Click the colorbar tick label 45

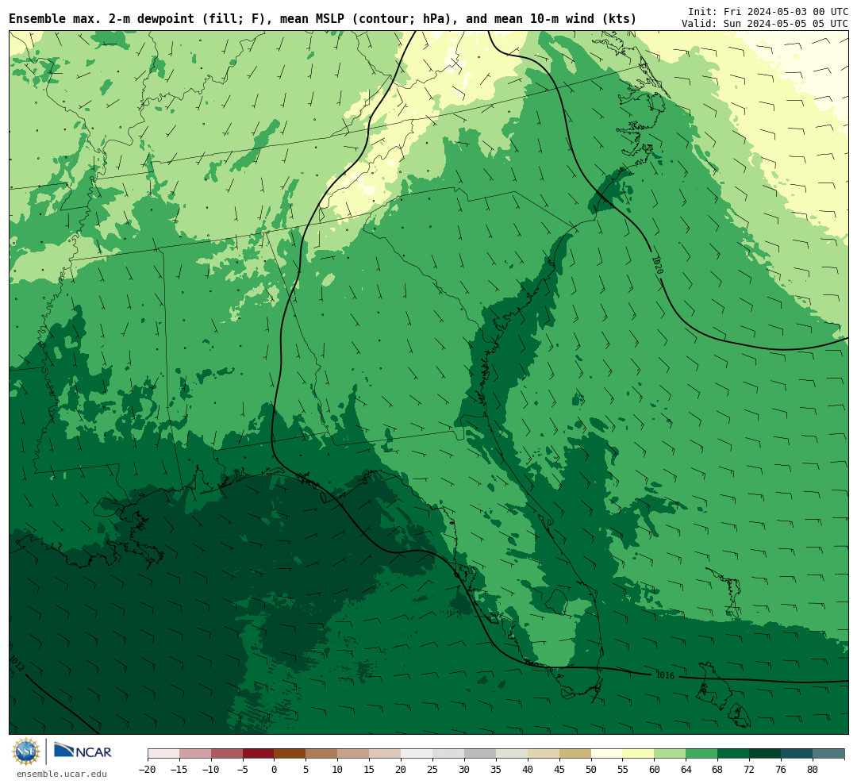click(559, 769)
